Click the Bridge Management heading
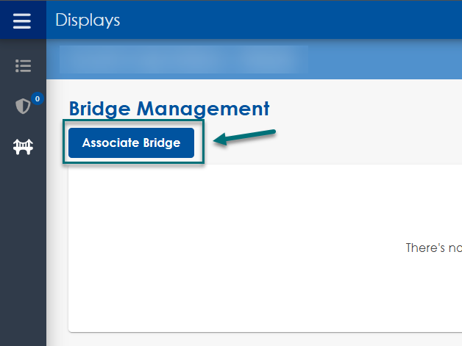Viewport: 462px width, 346px height. pos(169,109)
